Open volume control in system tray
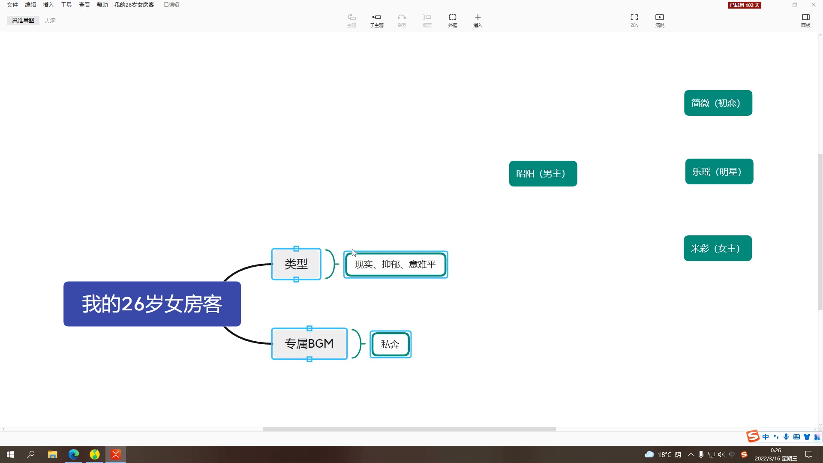The width and height of the screenshot is (823, 463). (721, 454)
